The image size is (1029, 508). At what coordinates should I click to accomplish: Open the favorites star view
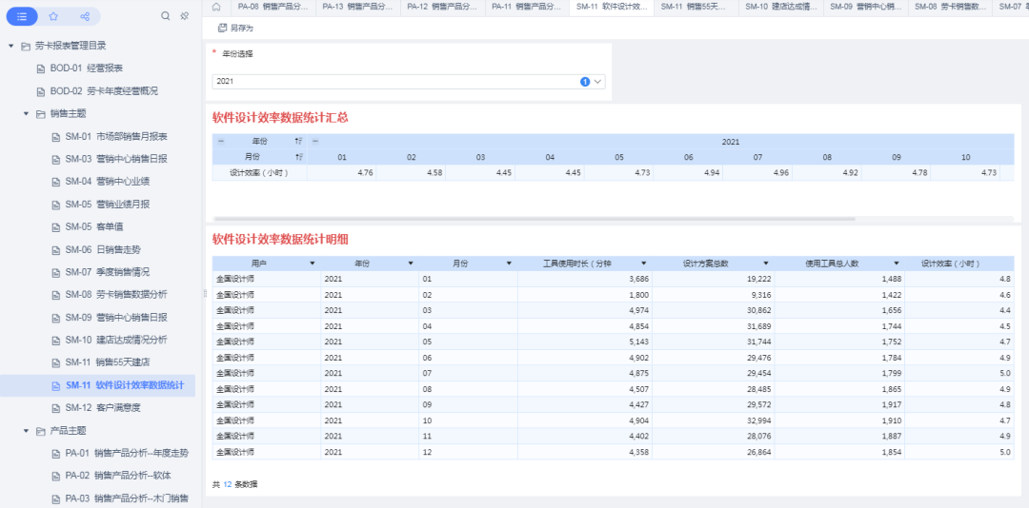click(53, 16)
